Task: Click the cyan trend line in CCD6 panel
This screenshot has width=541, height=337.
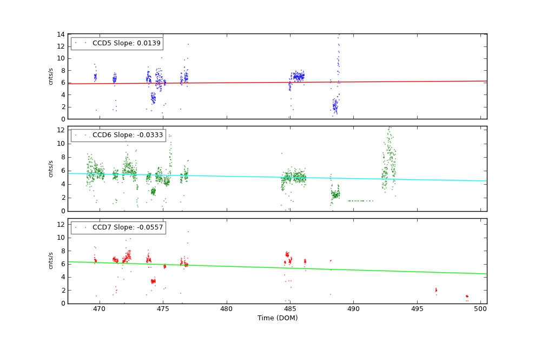Action: (270, 177)
